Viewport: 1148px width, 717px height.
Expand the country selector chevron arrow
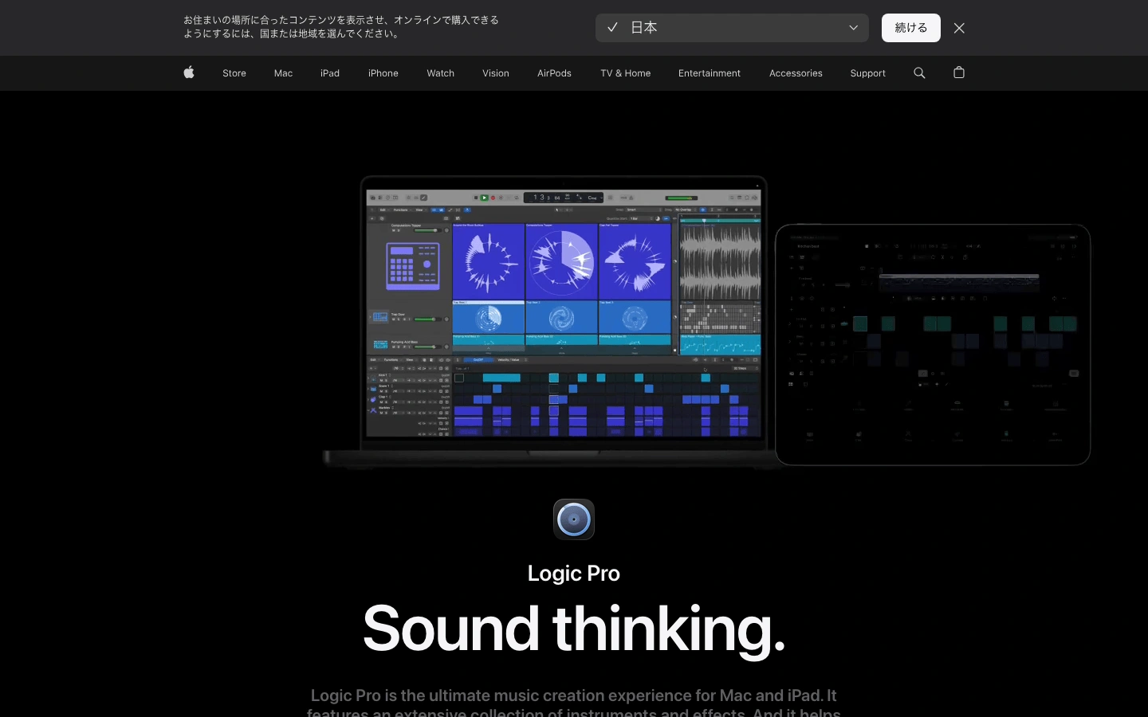[x=853, y=28]
